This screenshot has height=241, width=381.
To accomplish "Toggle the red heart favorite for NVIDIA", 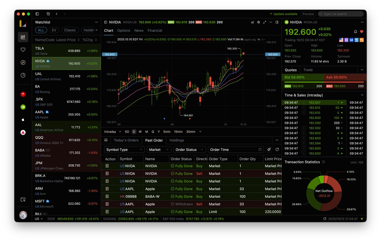I will (x=362, y=32).
